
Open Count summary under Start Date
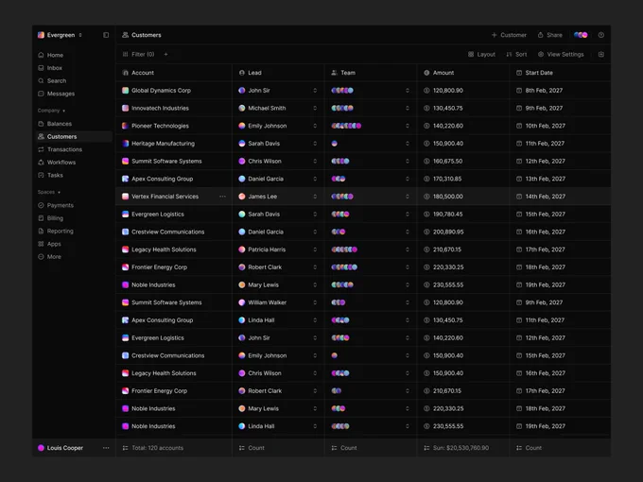click(529, 448)
